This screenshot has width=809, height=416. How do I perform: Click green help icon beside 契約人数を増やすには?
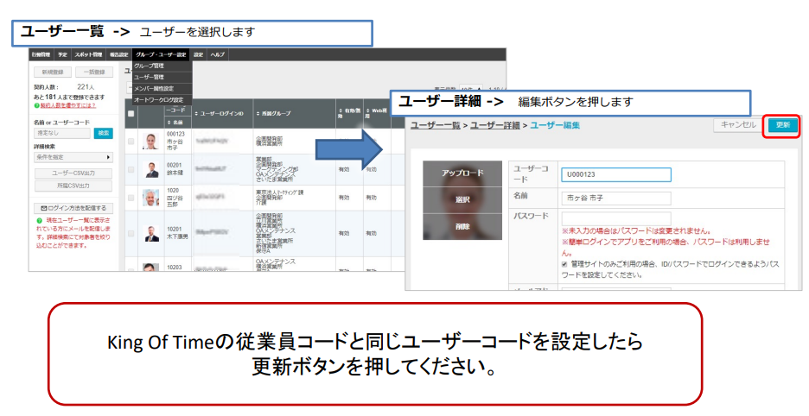[x=36, y=105]
